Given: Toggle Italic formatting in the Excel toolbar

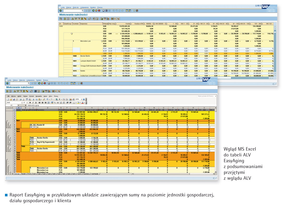Looking at the screenshot, I should click(x=33, y=103).
